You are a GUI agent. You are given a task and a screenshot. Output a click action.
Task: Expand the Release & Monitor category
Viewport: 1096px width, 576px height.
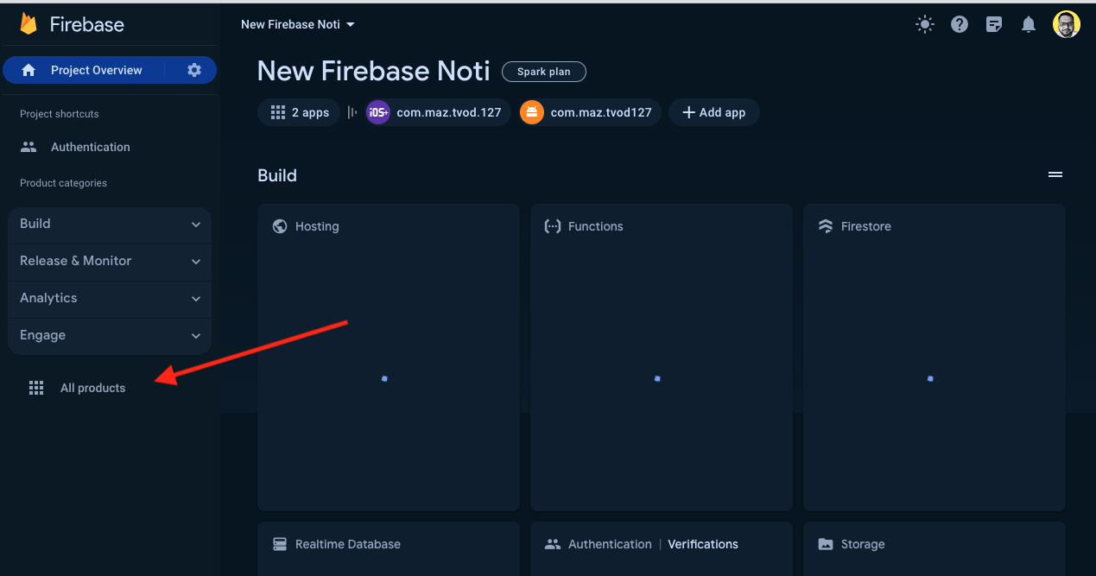pos(110,261)
